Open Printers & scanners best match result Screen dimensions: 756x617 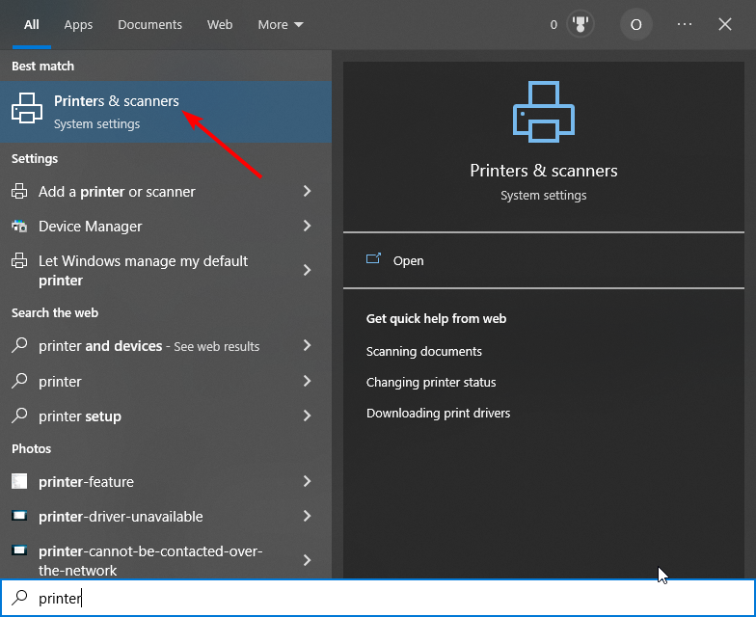pos(166,112)
